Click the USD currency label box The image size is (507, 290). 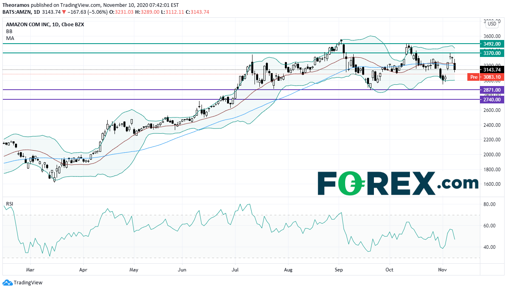(492, 24)
